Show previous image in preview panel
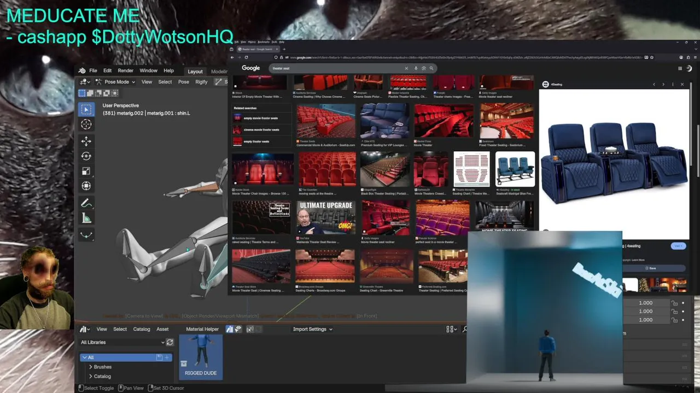Screen dimensions: 700x393 [x=654, y=84]
